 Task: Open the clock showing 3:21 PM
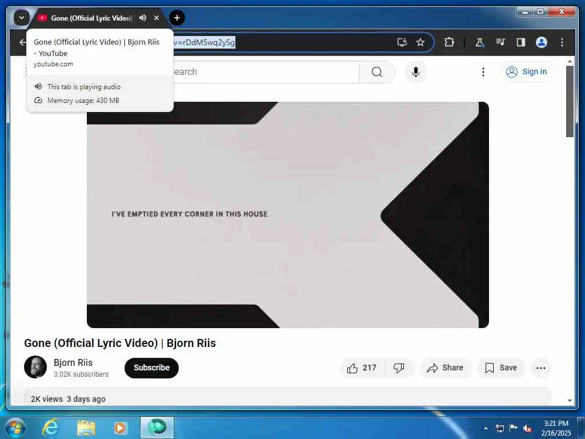556,428
